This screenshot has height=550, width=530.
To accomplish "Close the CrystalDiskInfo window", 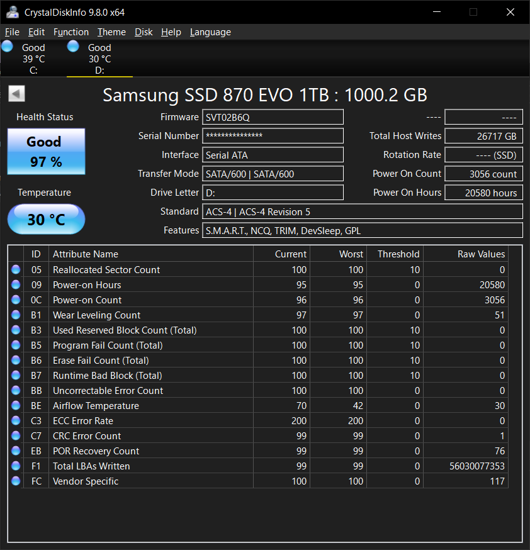I will pos(510,12).
